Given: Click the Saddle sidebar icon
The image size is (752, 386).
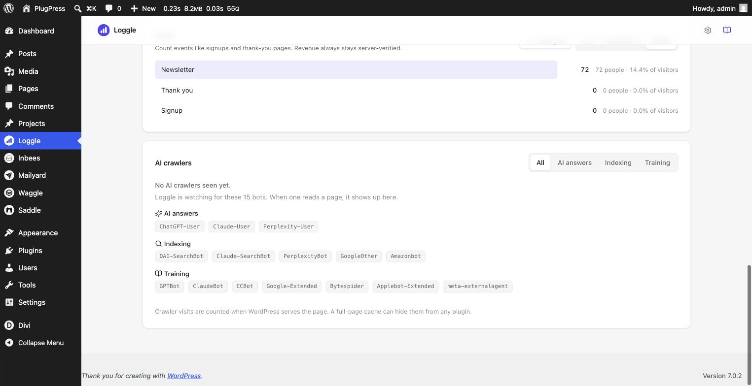Looking at the screenshot, I should coord(9,210).
